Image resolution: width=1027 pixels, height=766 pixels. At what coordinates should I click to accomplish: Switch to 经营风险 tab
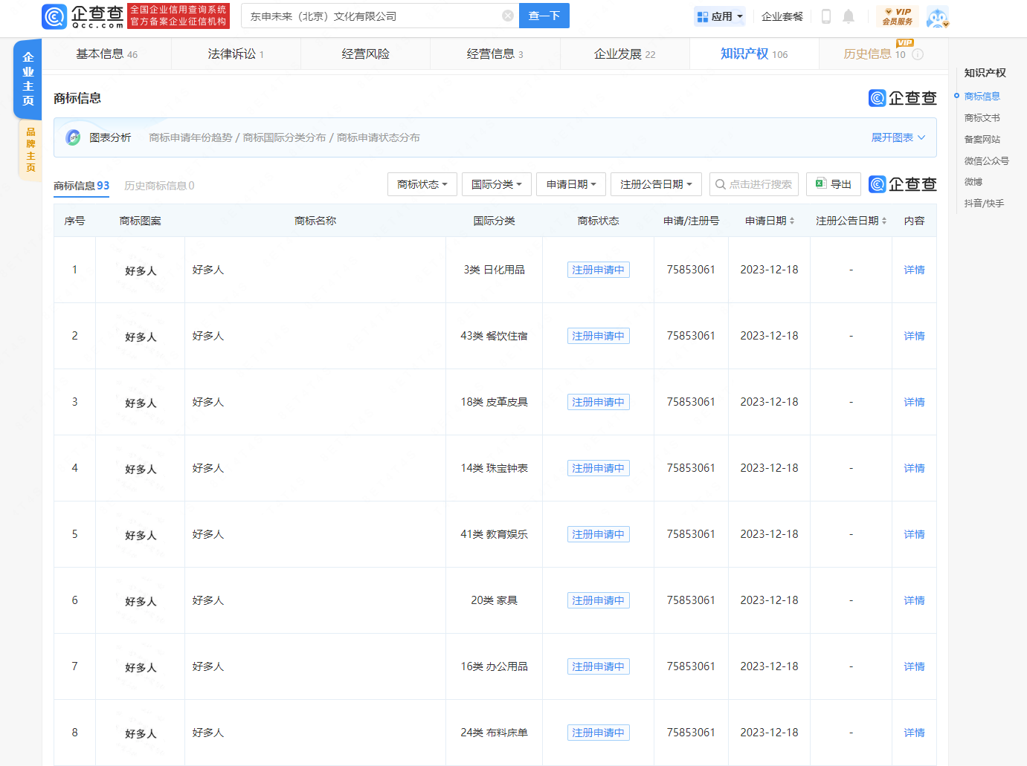[x=365, y=54]
